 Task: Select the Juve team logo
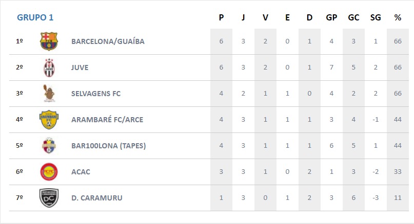click(x=49, y=68)
